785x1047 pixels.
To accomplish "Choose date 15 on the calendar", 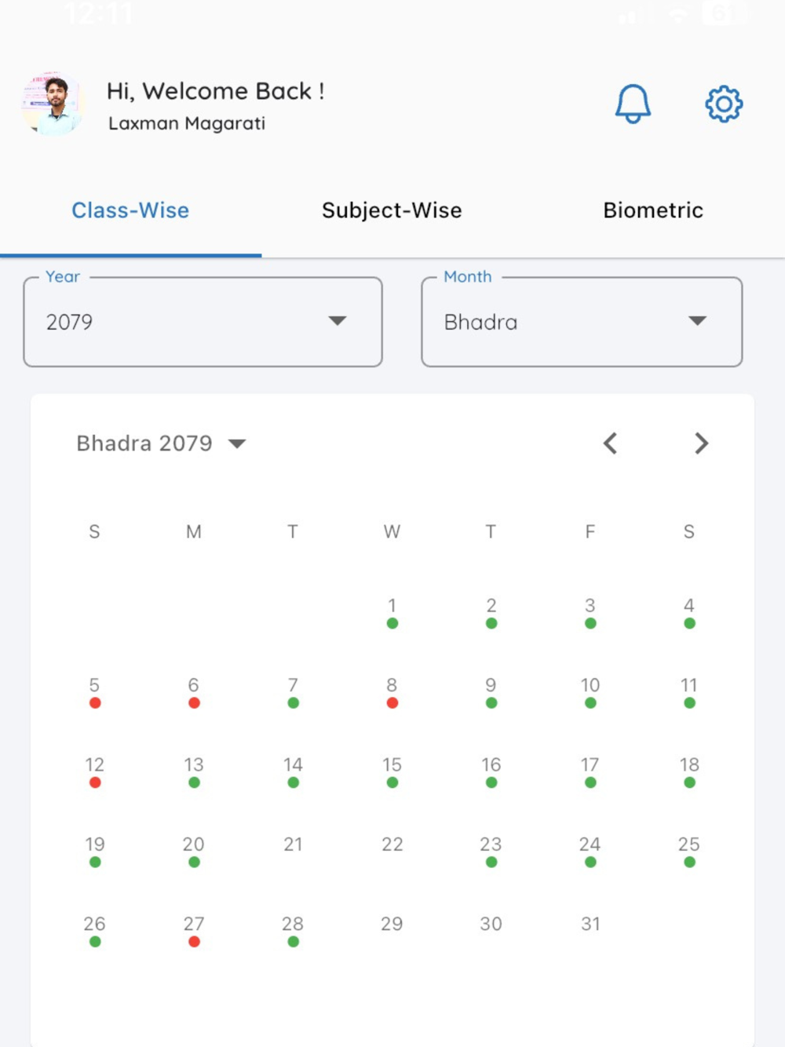I will [x=392, y=771].
